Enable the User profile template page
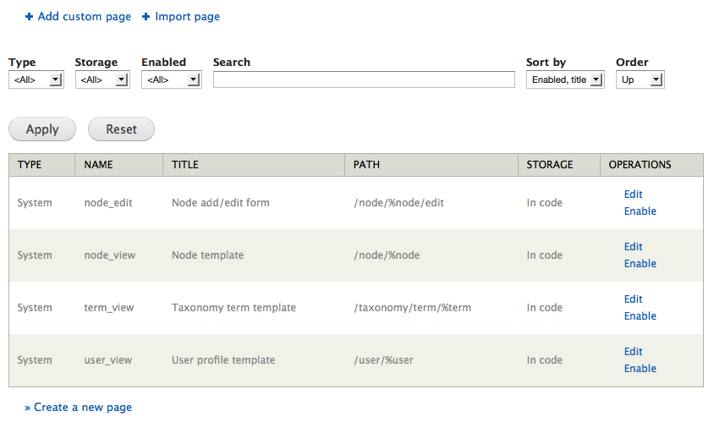 pyautogui.click(x=640, y=369)
